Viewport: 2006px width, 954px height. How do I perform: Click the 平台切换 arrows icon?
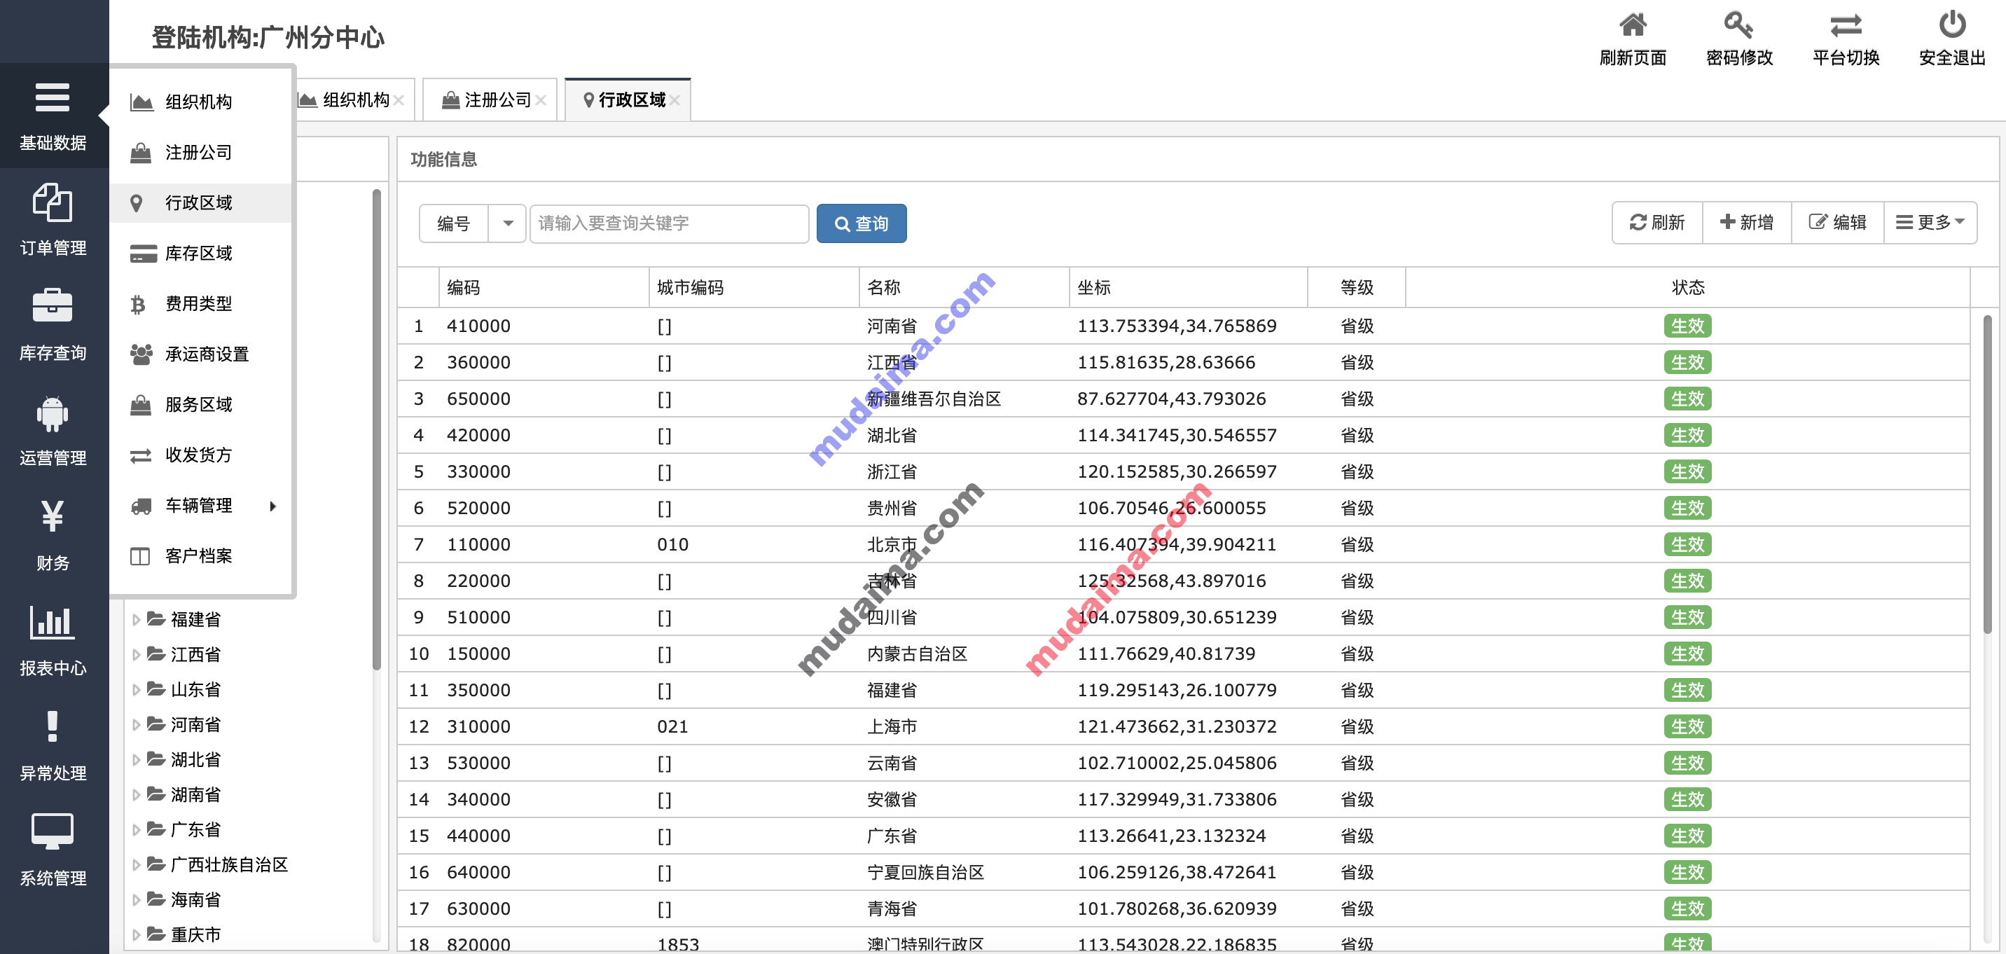pyautogui.click(x=1845, y=25)
